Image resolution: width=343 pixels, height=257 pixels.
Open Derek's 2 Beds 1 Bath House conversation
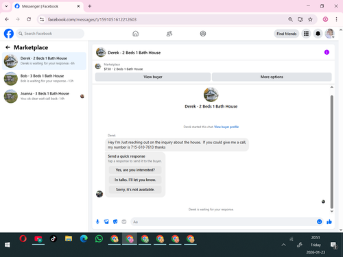coord(44,61)
